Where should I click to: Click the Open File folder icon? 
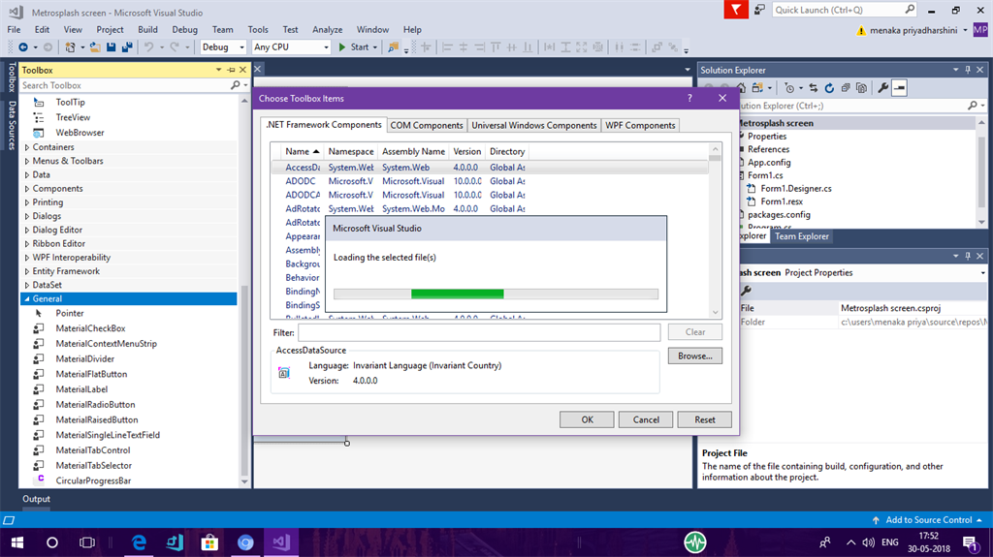pyautogui.click(x=95, y=47)
